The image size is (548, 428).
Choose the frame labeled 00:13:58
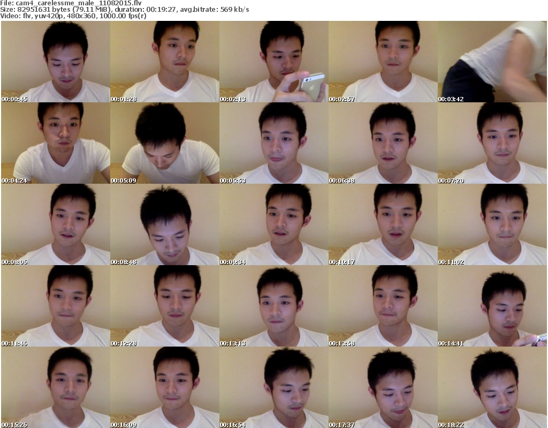[x=383, y=306]
